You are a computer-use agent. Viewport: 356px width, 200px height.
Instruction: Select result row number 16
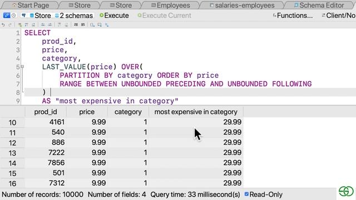coord(12,183)
